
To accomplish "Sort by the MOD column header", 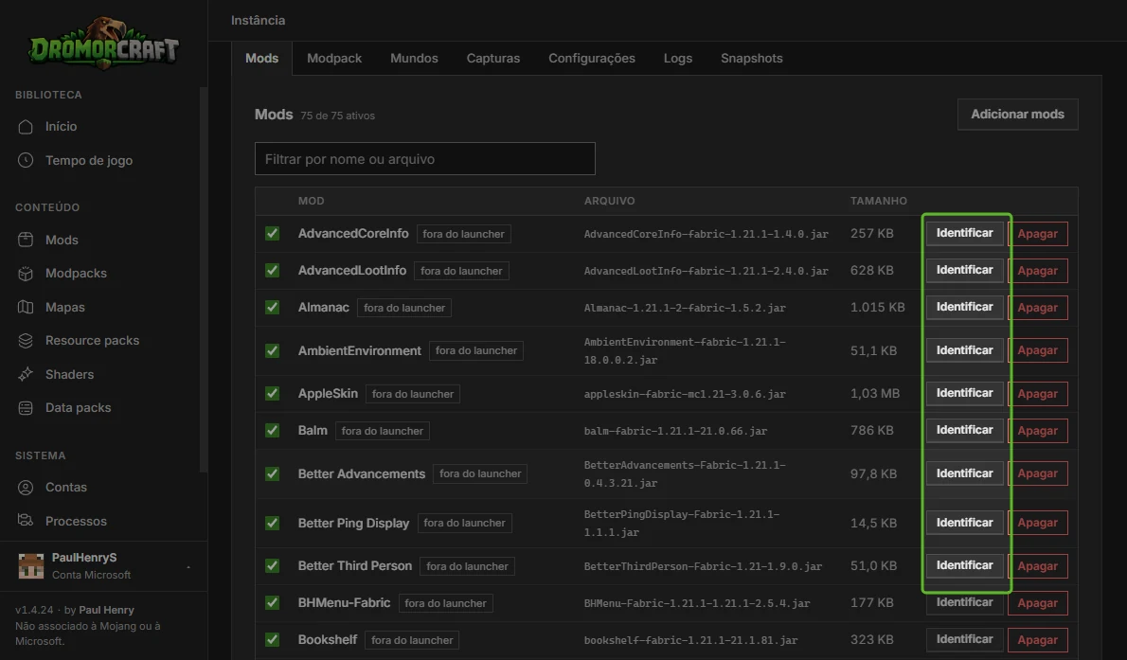I will (312, 202).
